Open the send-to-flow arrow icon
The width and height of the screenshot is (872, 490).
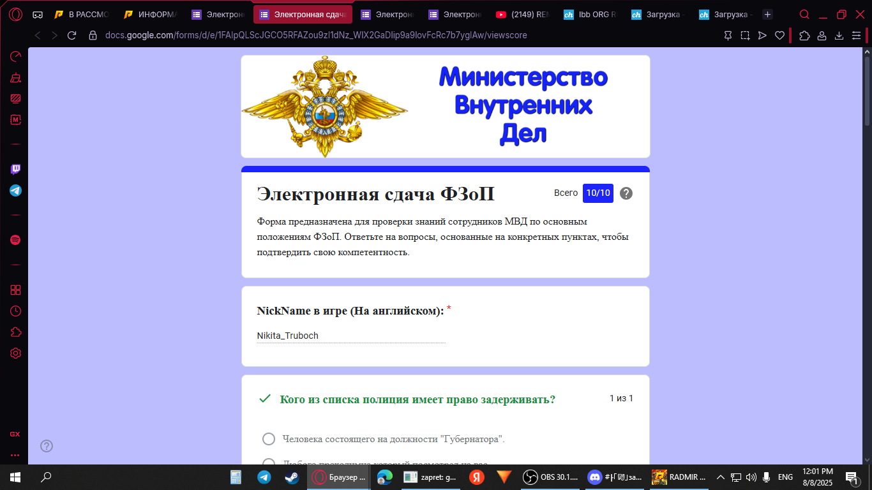(x=762, y=36)
